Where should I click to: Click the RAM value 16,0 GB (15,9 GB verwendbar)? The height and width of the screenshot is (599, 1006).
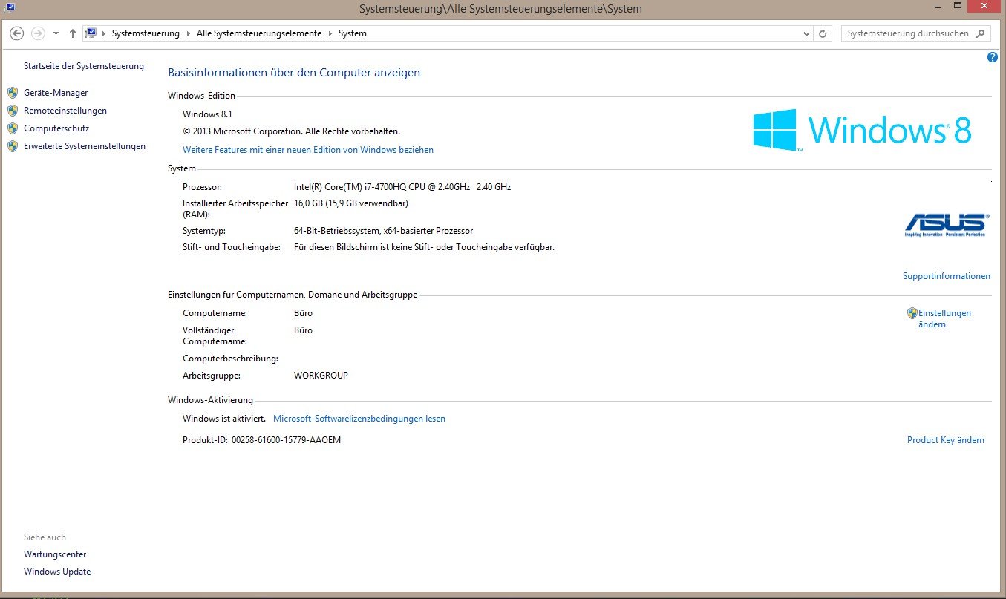click(351, 203)
